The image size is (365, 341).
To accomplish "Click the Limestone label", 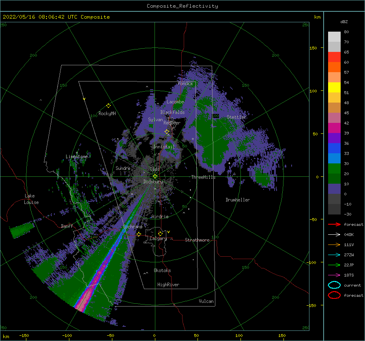I will pos(77,157).
